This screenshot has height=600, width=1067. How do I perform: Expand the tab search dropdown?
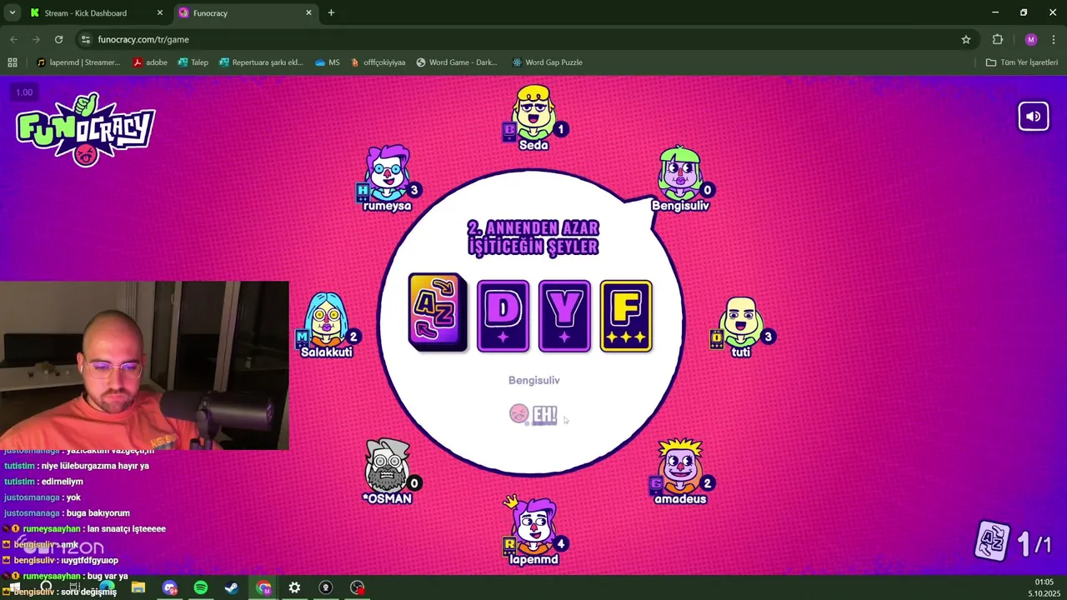(x=12, y=12)
